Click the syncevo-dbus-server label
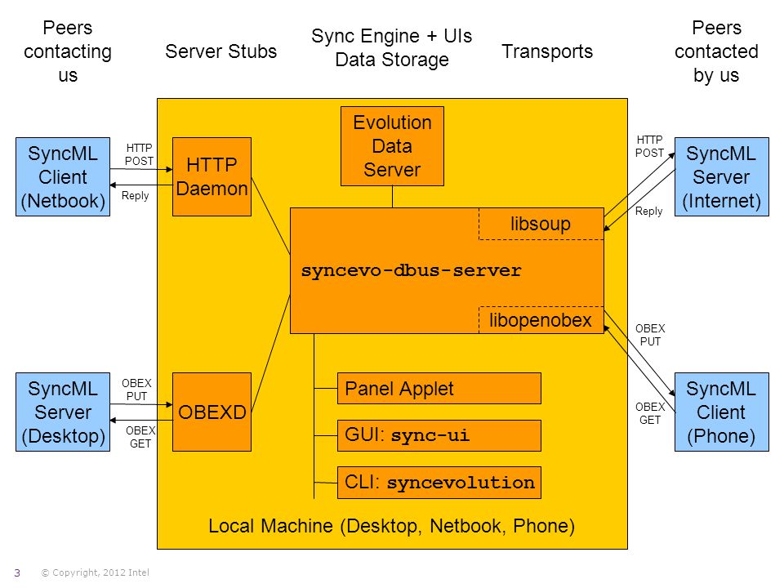The width and height of the screenshot is (784, 588). pyautogui.click(x=411, y=270)
